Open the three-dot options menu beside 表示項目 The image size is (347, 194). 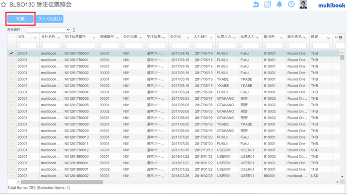click(x=74, y=30)
